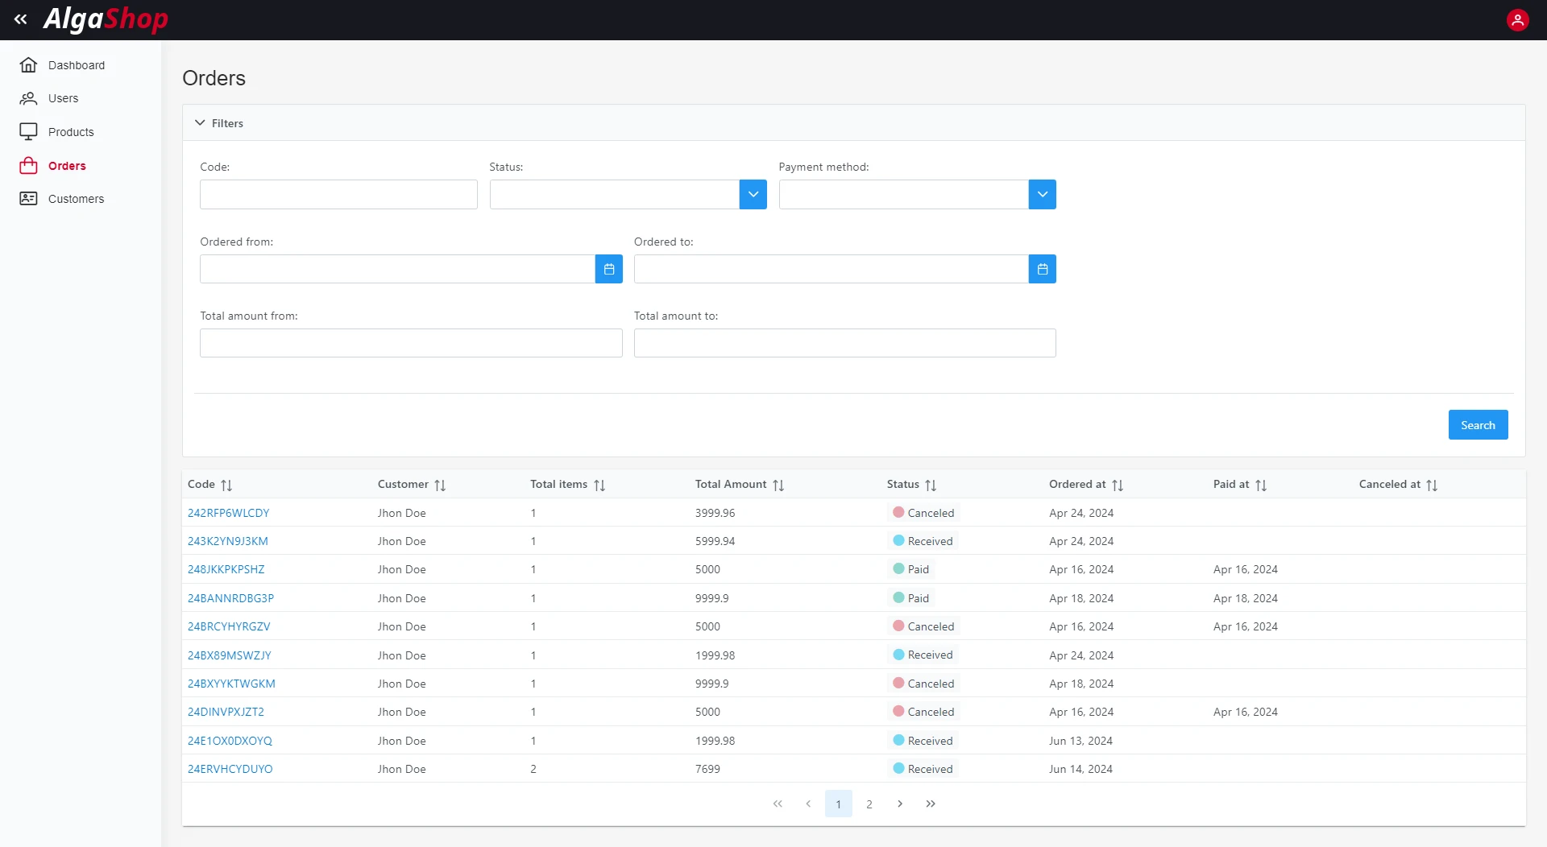The image size is (1547, 847).
Task: Open the Products section
Action: coord(71,132)
